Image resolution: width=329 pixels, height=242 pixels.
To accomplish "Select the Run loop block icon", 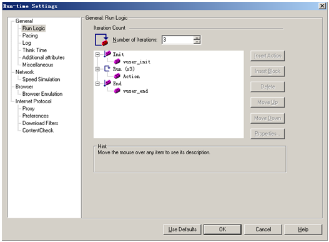I will (x=107, y=68).
